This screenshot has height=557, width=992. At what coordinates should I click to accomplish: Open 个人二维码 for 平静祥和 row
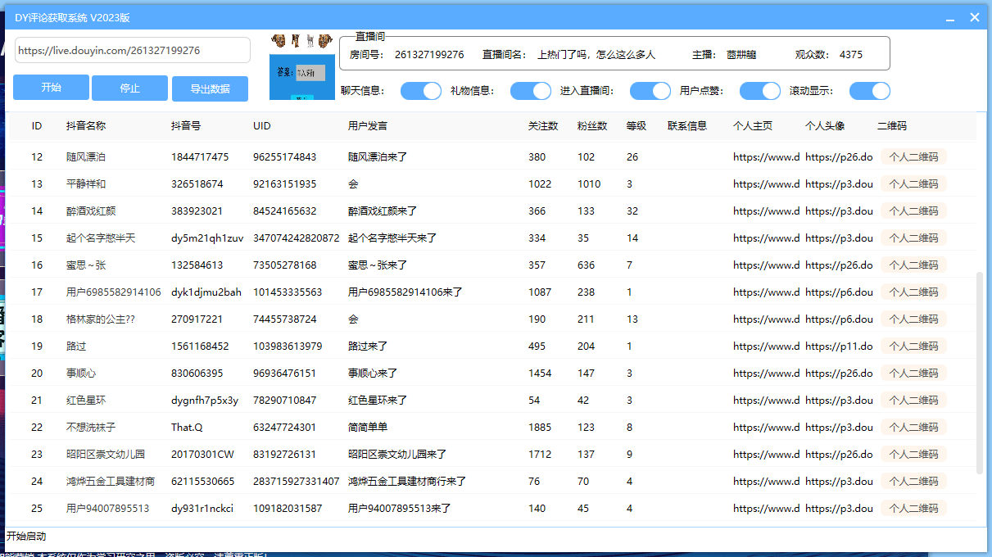click(913, 183)
